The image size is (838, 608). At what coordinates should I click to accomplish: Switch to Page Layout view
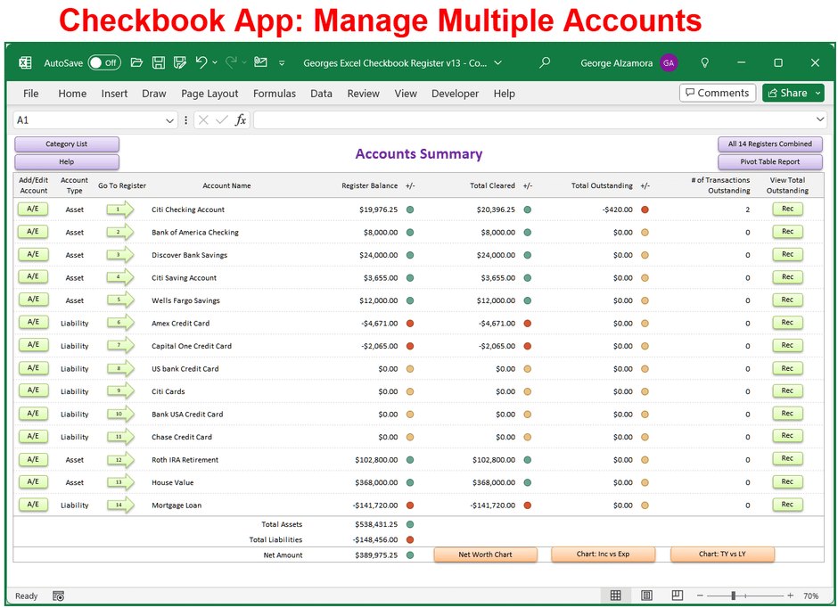[x=645, y=596]
